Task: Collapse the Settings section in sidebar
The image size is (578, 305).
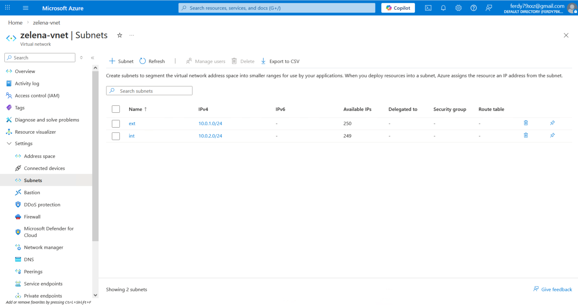Action: point(9,143)
